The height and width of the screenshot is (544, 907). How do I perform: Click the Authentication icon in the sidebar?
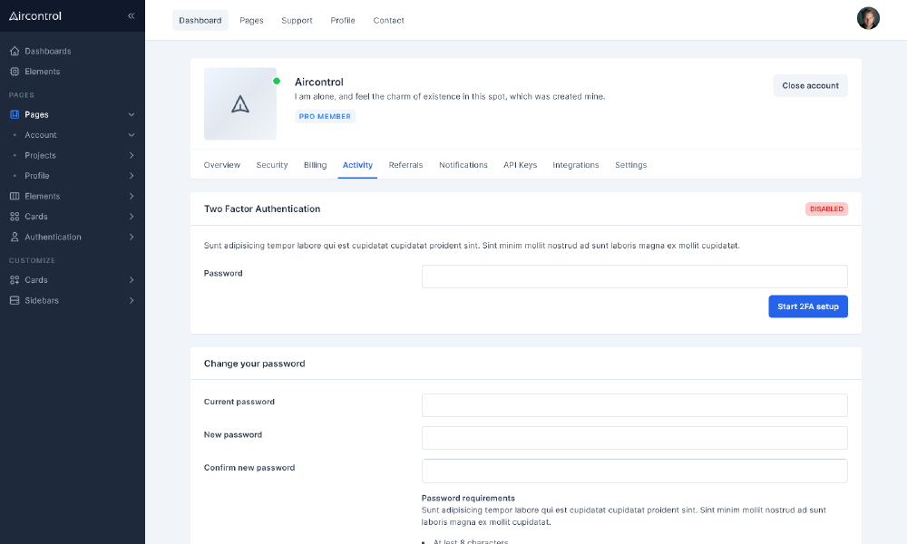pyautogui.click(x=15, y=237)
